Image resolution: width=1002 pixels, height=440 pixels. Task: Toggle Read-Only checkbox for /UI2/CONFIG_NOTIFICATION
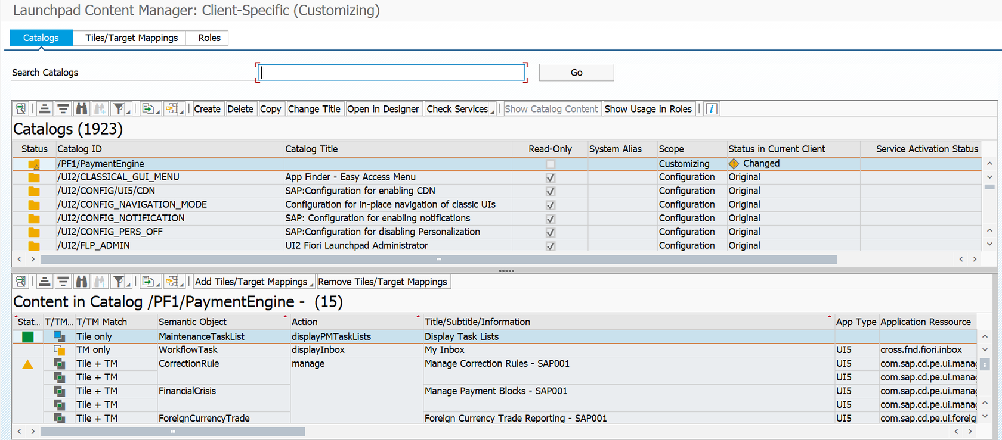pos(551,219)
